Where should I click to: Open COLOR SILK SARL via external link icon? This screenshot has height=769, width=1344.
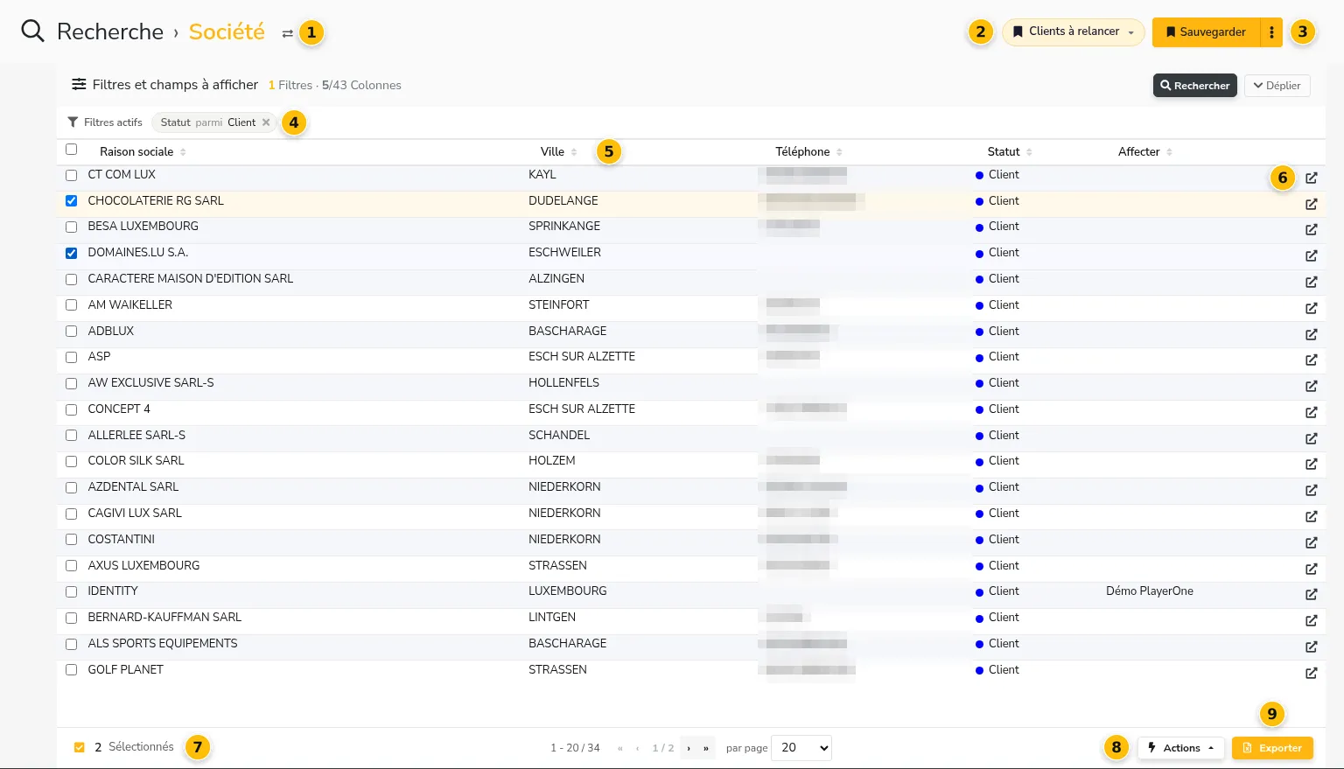click(1311, 464)
